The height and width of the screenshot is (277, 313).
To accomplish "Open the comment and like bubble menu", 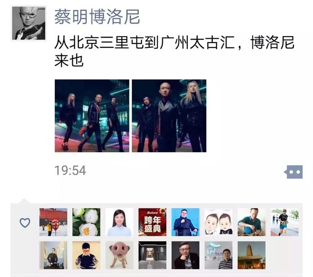I will click(x=293, y=172).
